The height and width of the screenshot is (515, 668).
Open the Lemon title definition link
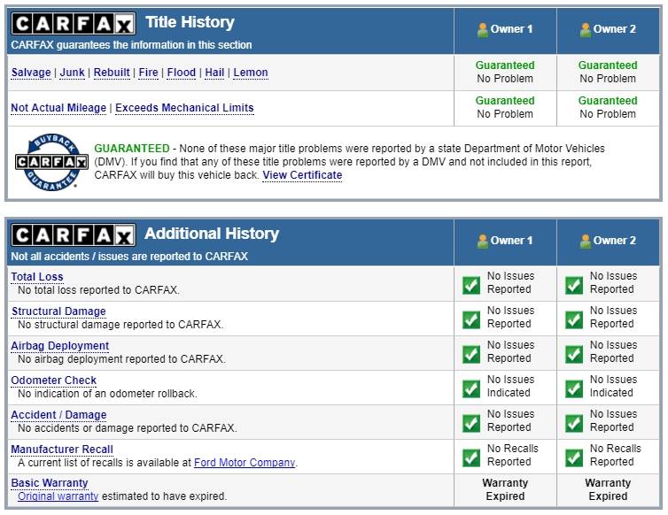pyautogui.click(x=251, y=73)
